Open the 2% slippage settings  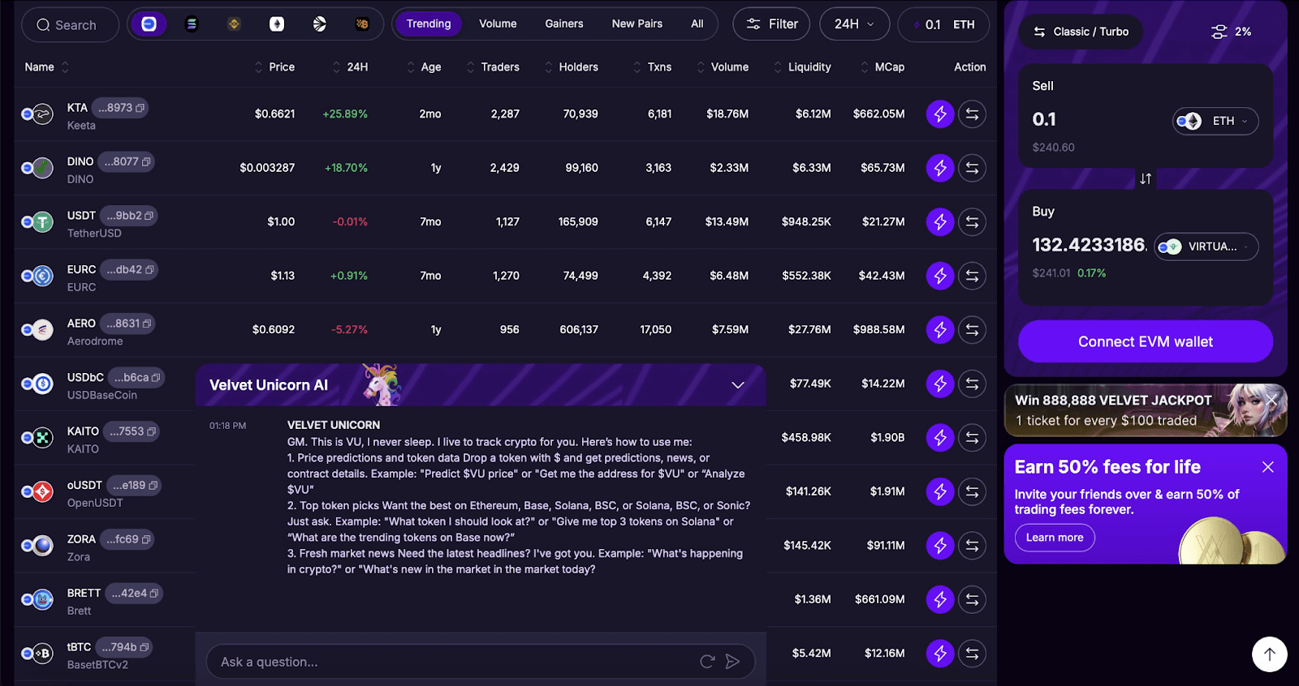pyautogui.click(x=1231, y=32)
